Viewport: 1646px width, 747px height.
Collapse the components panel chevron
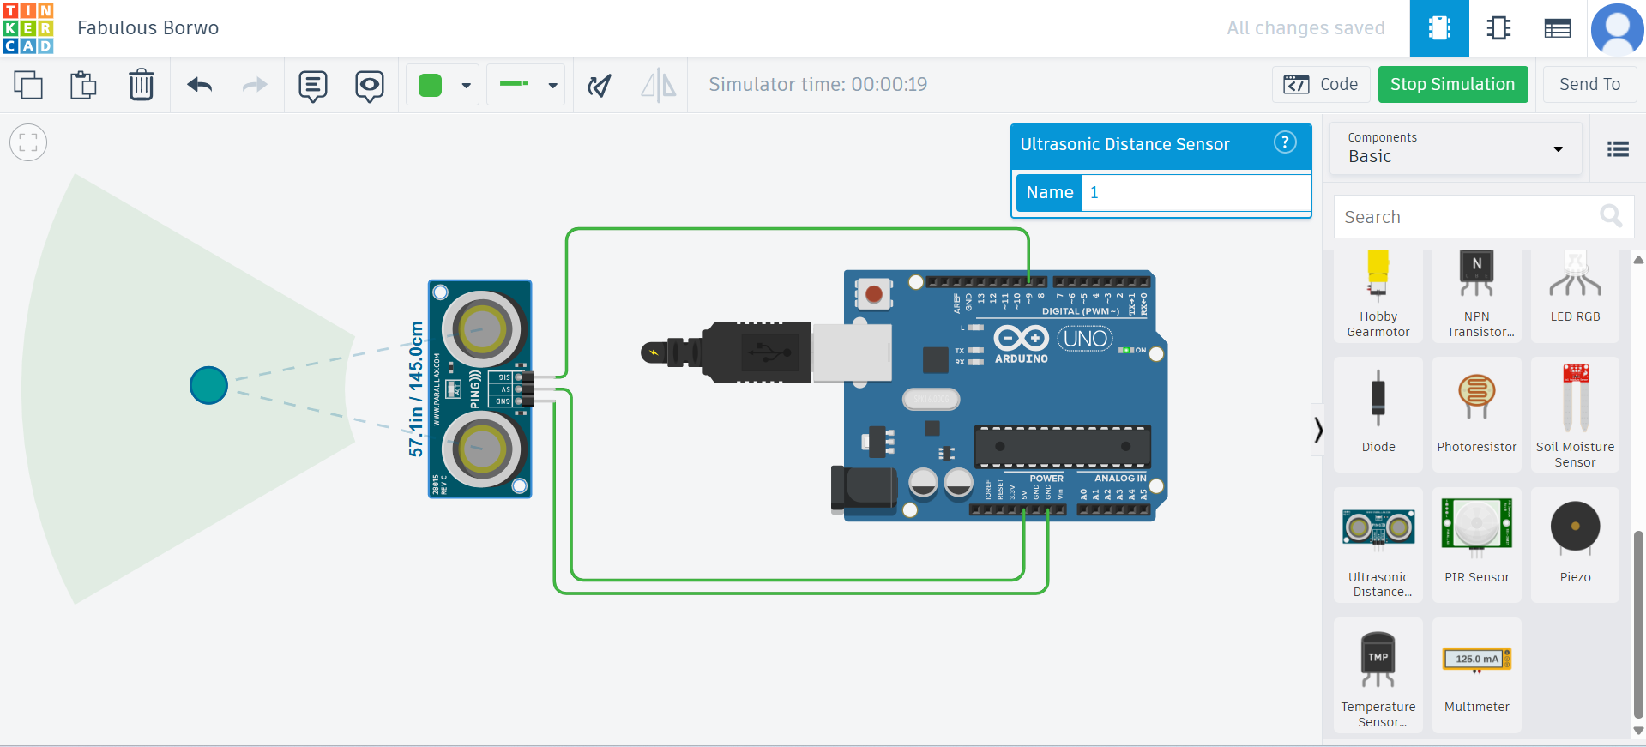1317,430
